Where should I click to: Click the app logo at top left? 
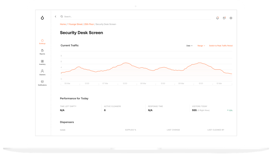click(x=42, y=18)
